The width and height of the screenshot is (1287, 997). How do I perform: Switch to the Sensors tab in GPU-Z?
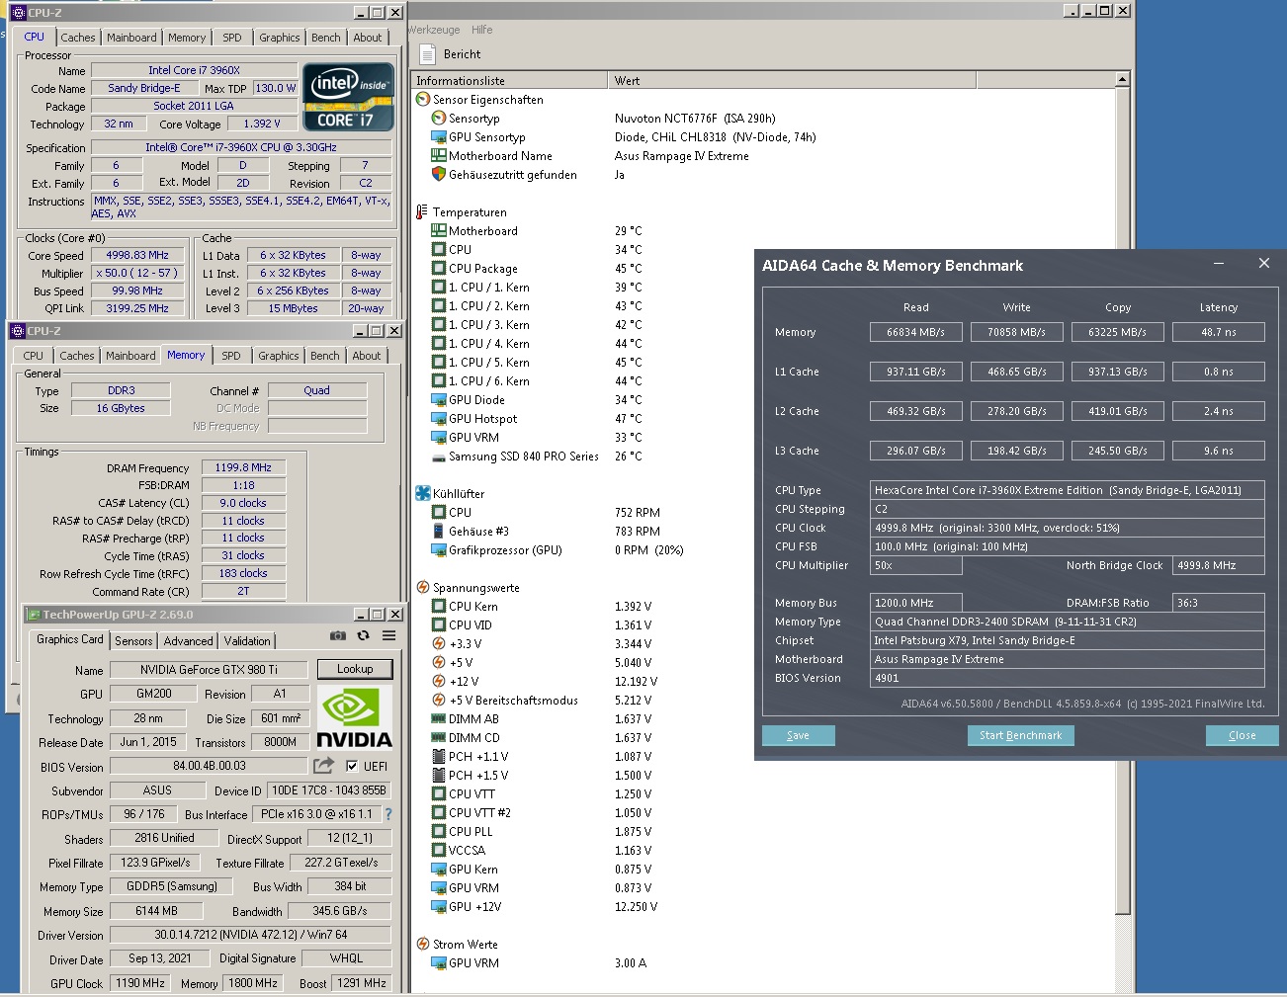point(133,641)
